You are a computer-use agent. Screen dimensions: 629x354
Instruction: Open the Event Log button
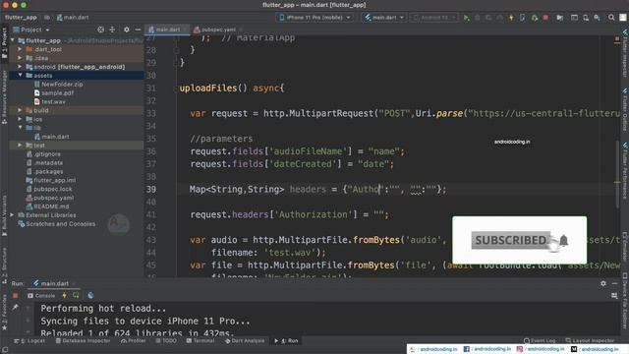[540, 341]
